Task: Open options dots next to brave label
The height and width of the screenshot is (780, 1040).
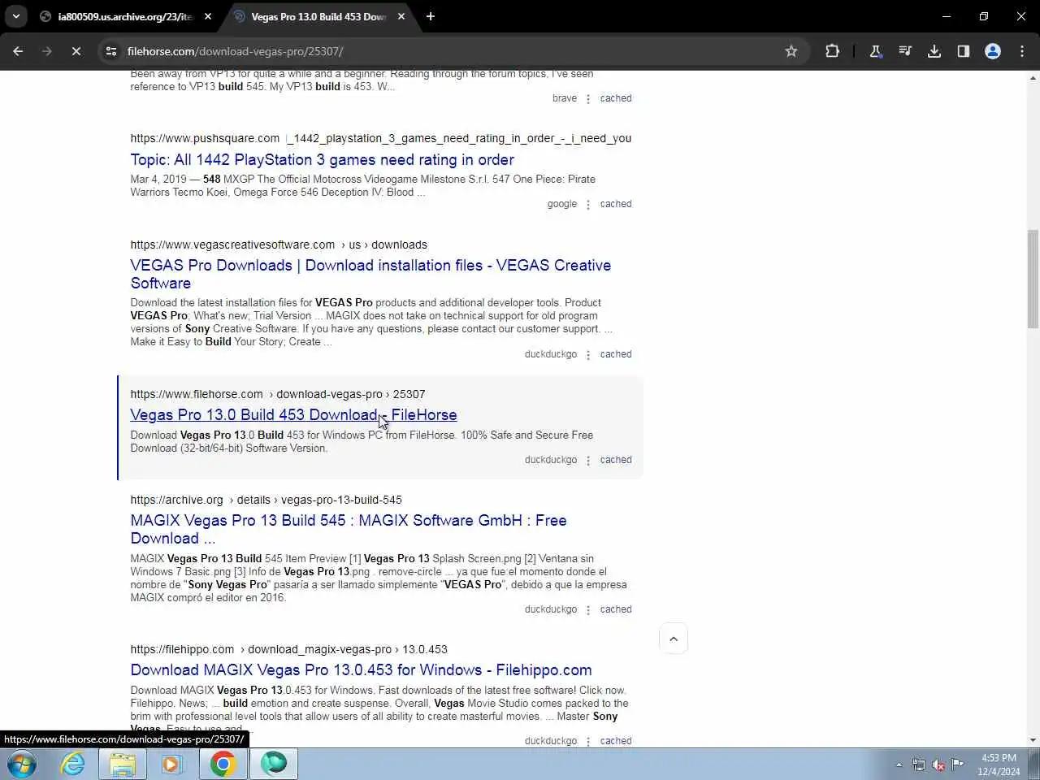Action: 588,99
